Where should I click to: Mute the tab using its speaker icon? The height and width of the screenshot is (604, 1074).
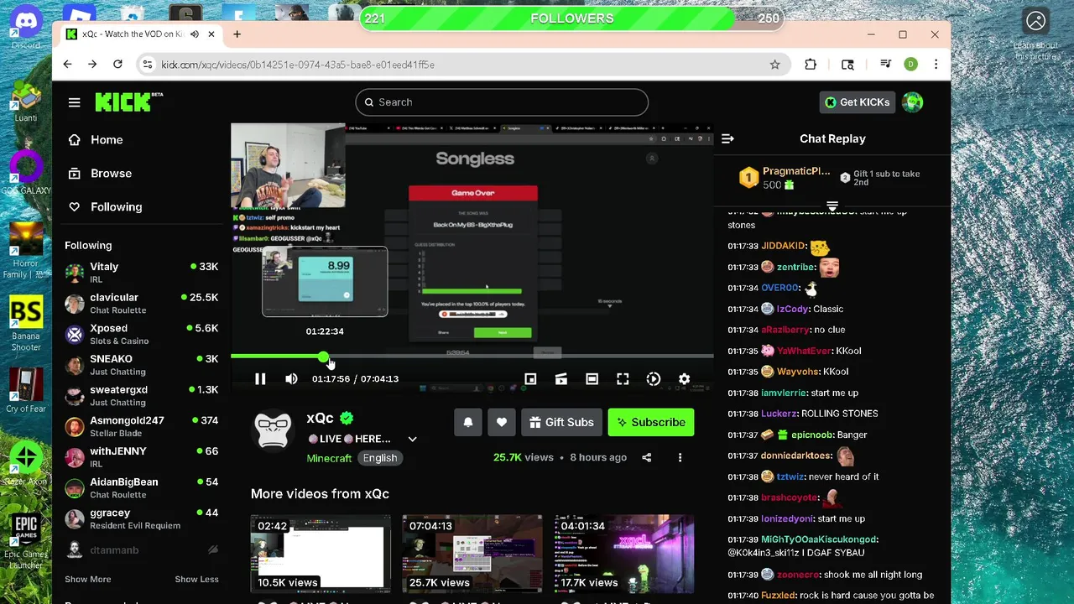195,34
